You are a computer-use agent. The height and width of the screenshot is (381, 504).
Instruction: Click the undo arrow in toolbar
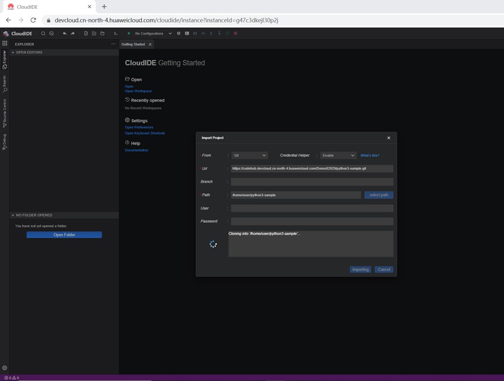coord(64,34)
